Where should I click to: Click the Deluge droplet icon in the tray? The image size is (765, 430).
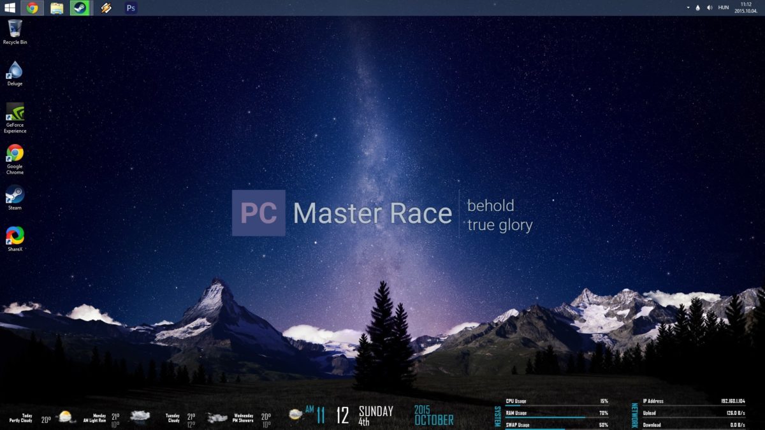click(x=696, y=7)
